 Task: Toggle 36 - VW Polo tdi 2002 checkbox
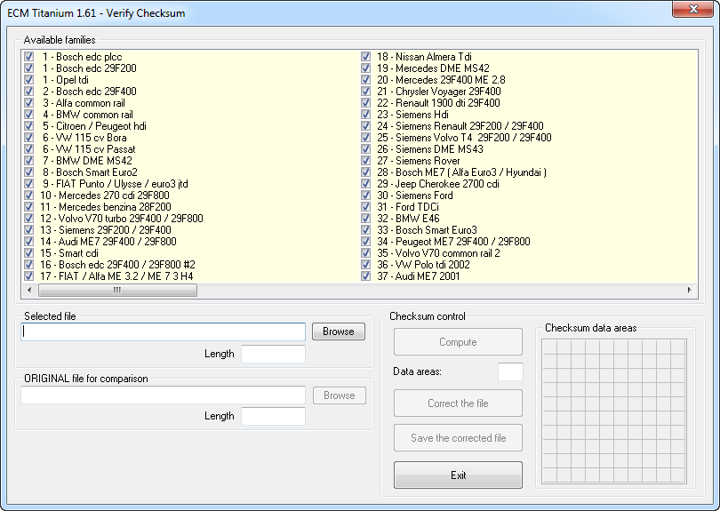click(x=366, y=265)
